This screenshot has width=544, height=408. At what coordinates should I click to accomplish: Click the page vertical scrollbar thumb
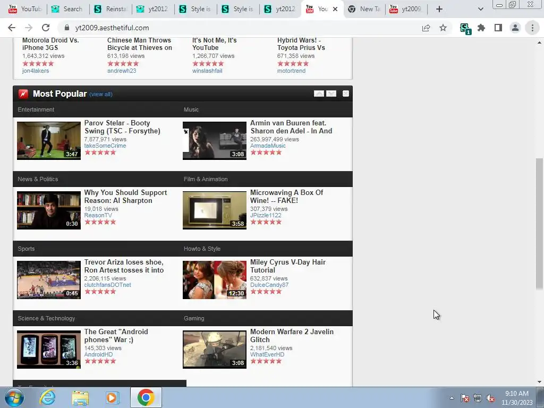(x=539, y=224)
